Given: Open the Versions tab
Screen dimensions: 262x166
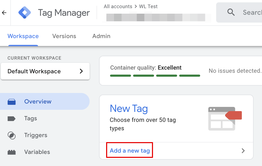Looking at the screenshot, I should (x=64, y=36).
